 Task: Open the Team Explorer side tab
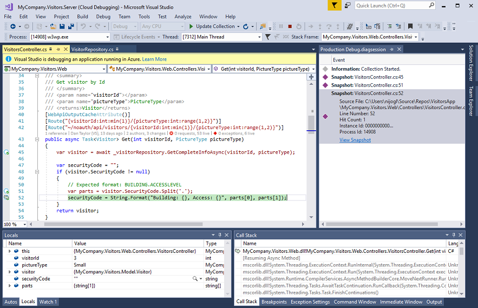472,101
